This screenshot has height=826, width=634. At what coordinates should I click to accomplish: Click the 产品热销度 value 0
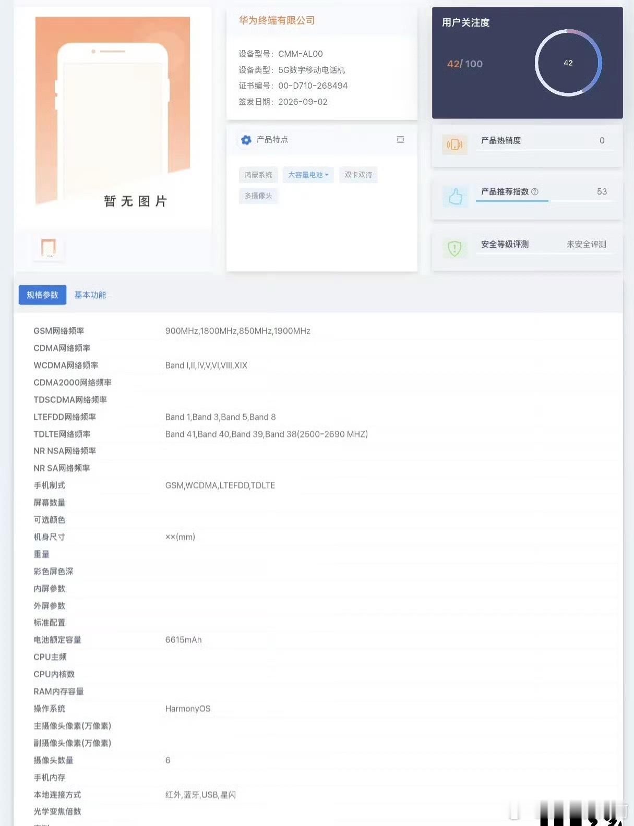(602, 140)
